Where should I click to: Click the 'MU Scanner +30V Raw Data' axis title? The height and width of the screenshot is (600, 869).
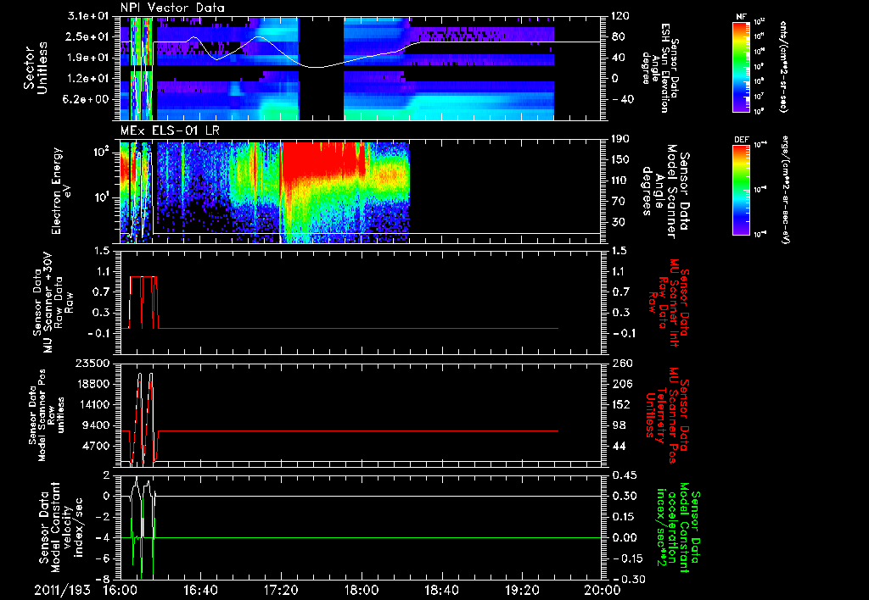click(53, 303)
